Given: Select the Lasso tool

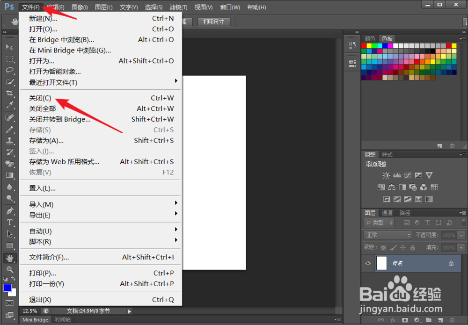Looking at the screenshot, I should click(9, 70).
